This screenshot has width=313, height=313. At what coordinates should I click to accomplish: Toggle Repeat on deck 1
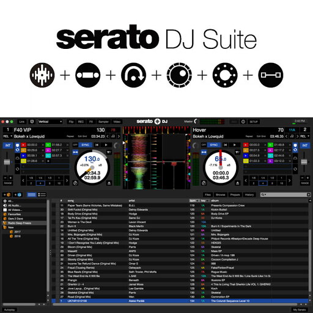point(70,136)
